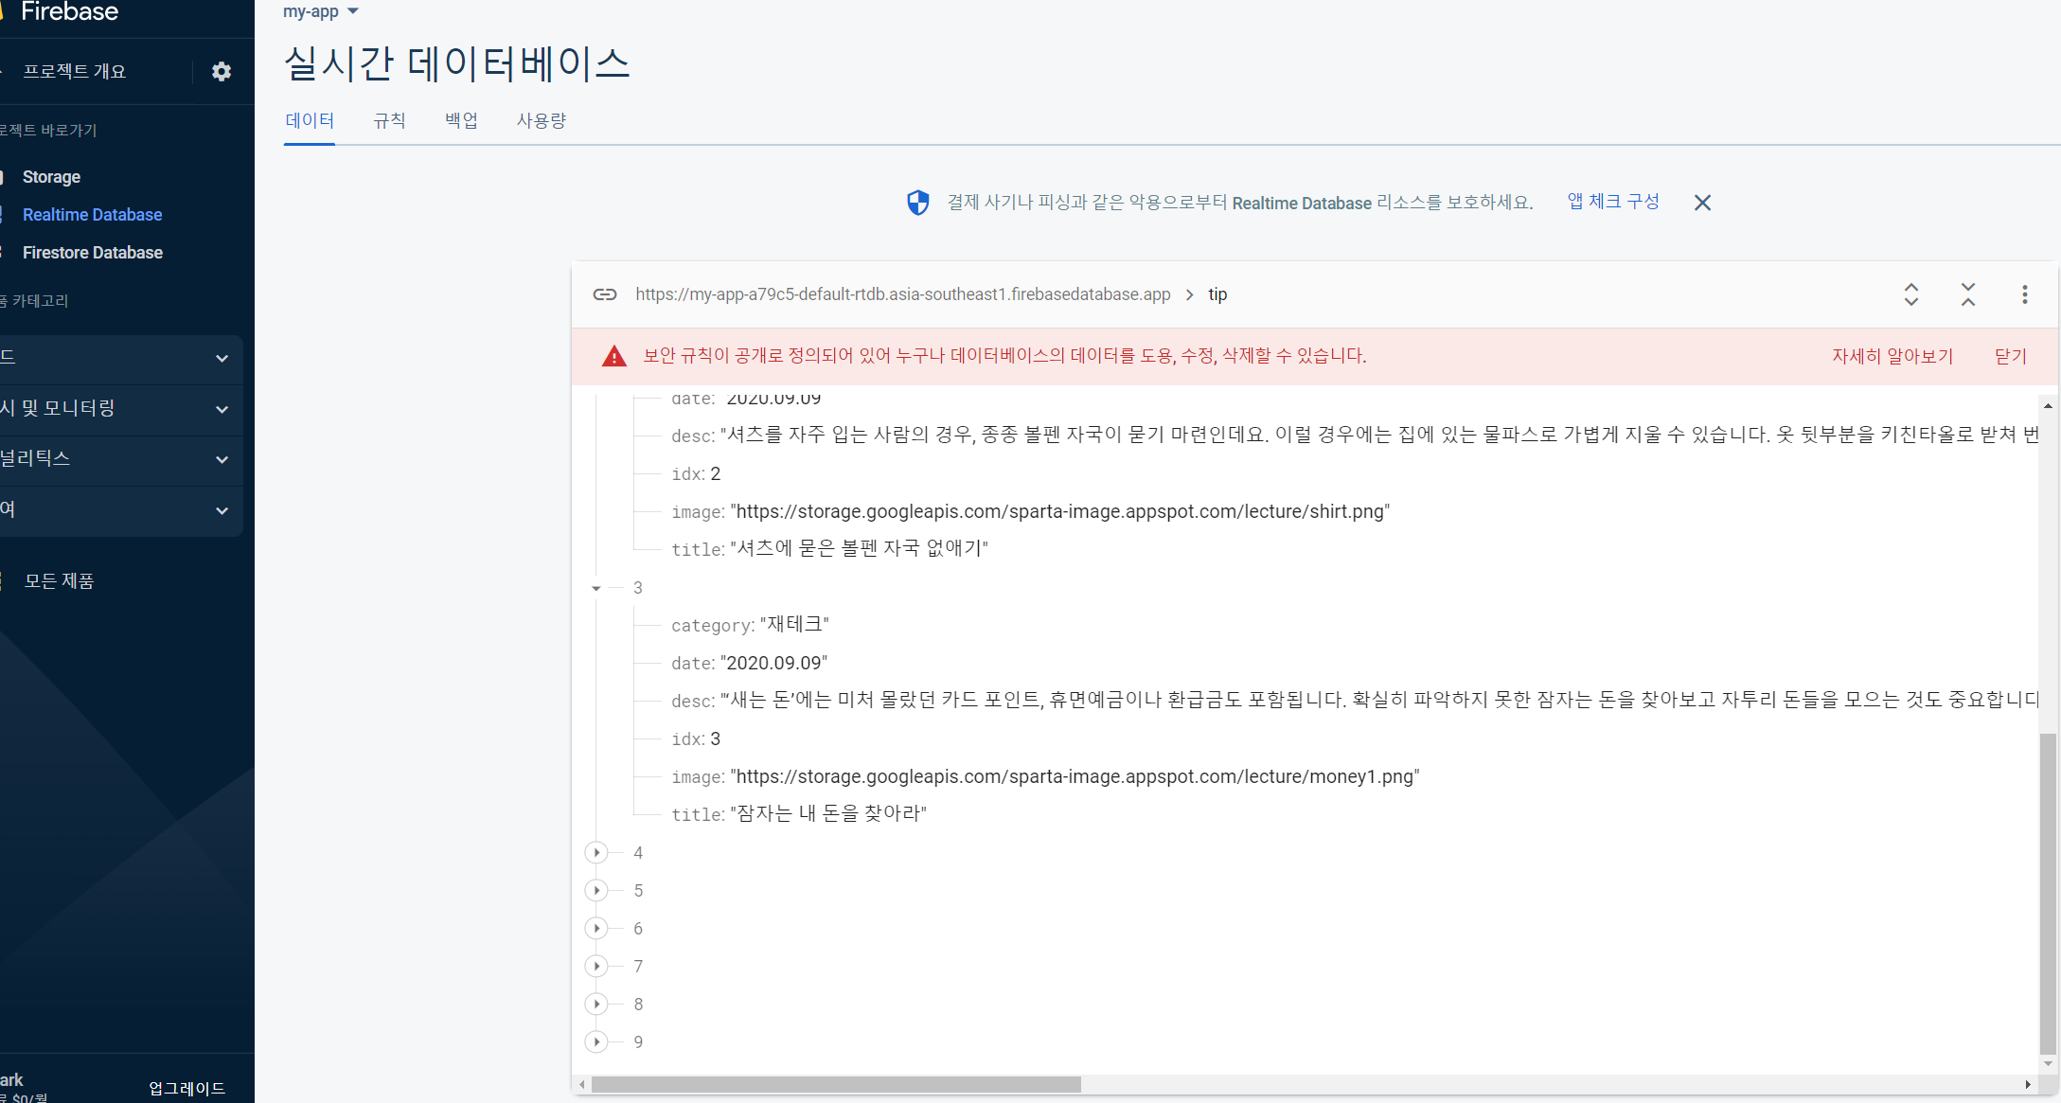Image resolution: width=2061 pixels, height=1103 pixels.
Task: Click the scroll-up arrow of vertical scrollbar
Action: (2048, 405)
